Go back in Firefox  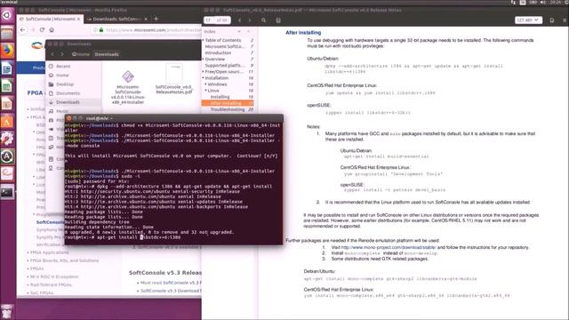(23, 29)
